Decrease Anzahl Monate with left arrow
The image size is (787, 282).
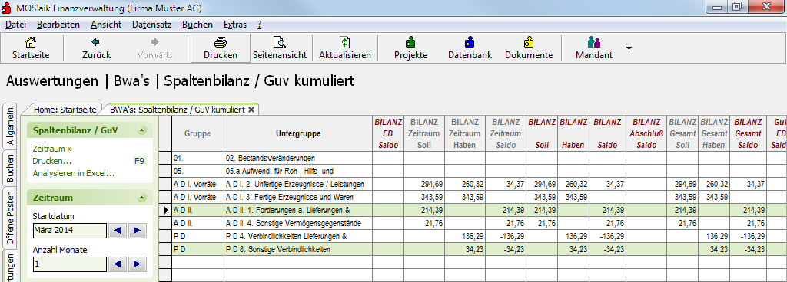(118, 264)
